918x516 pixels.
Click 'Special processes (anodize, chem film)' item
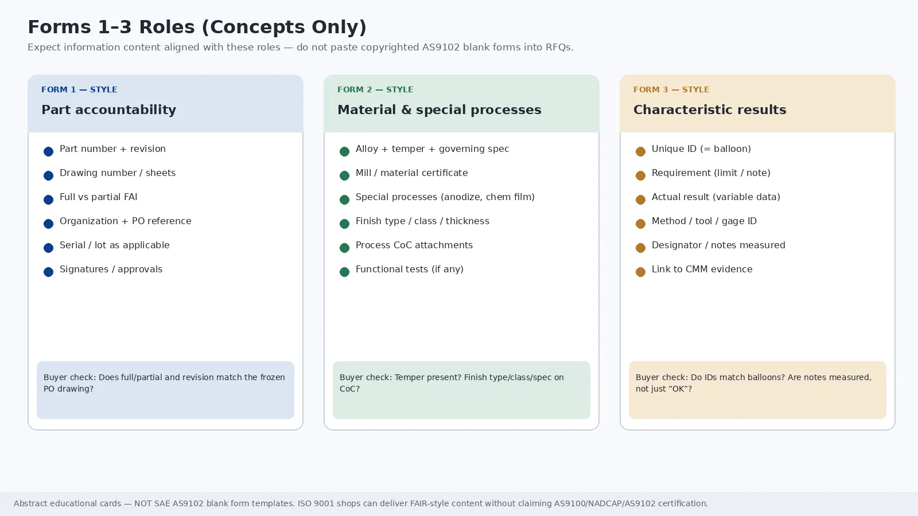(x=445, y=197)
